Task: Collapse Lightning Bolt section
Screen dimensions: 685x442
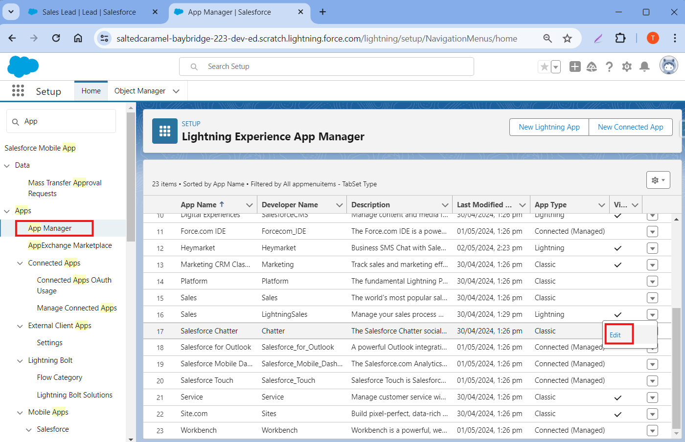Action: [x=20, y=361]
